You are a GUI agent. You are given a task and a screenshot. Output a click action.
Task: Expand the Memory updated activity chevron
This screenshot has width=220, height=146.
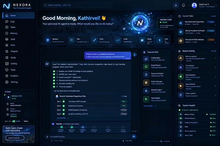click(x=216, y=58)
